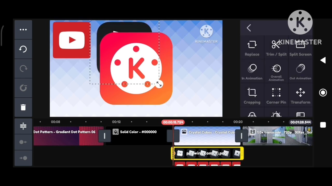Screen dimensions: 332x186
Task: Tap the transition after Dot Pattern clip
Action: 105,136
